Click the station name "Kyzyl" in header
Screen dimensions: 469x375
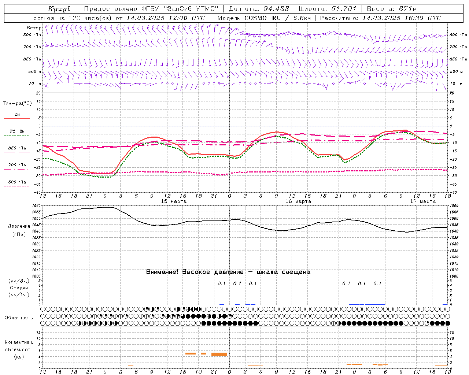tap(59, 9)
